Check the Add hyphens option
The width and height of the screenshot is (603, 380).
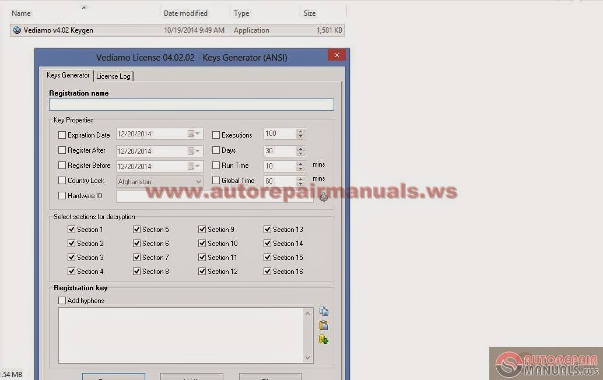click(x=62, y=301)
